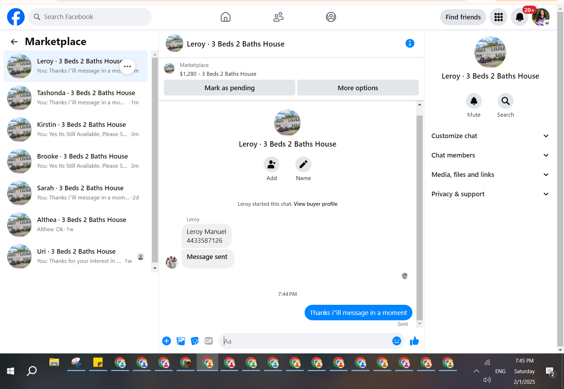Open the Windows notification center icon
The height and width of the screenshot is (389, 564).
pos(550,371)
